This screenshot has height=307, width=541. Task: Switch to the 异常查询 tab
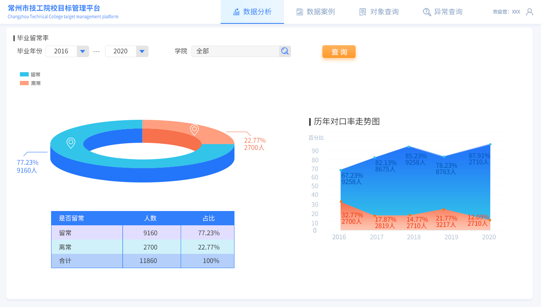click(x=443, y=12)
